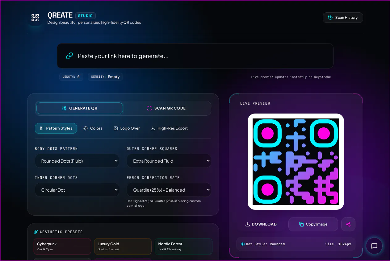Click the Dot Style: Rounded text
The width and height of the screenshot is (390, 261).
[x=265, y=244]
